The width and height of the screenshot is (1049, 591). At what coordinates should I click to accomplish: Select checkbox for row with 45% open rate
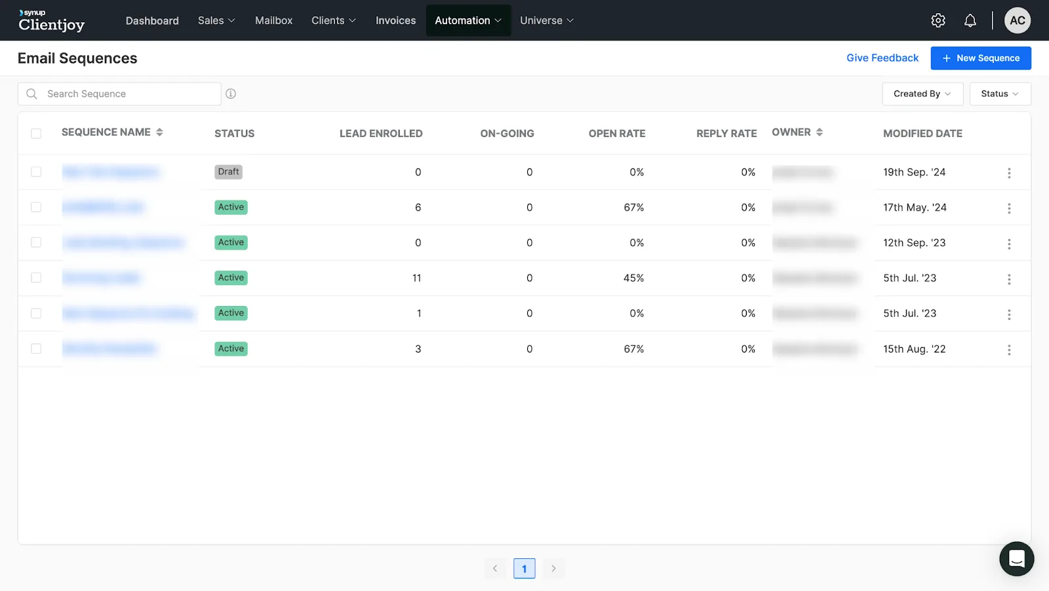(x=36, y=278)
